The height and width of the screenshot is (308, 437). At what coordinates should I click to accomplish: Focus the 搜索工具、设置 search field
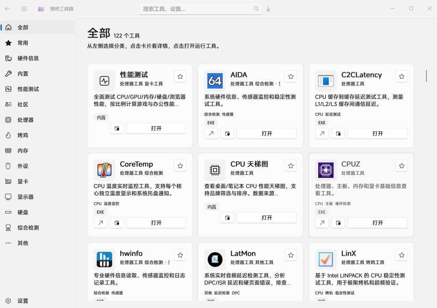(200, 9)
